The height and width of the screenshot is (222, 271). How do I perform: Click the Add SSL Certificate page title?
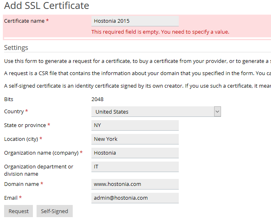47,6
